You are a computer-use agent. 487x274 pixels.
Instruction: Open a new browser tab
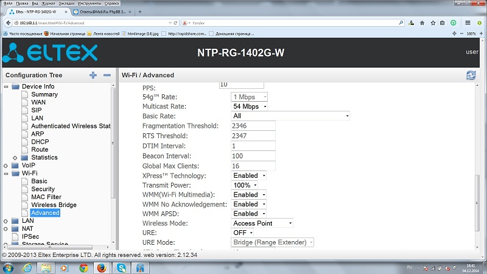coord(140,12)
